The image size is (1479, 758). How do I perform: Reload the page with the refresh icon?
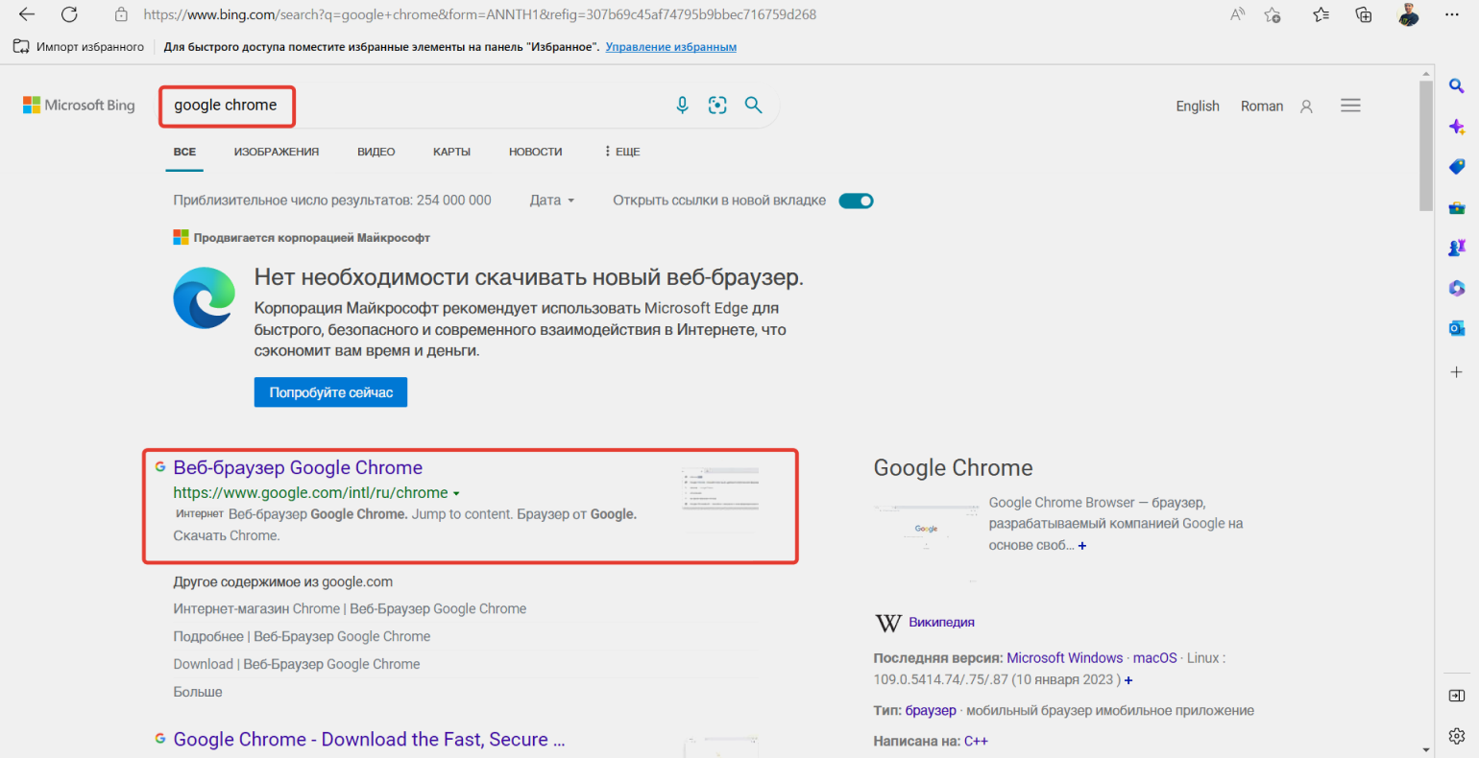(69, 14)
